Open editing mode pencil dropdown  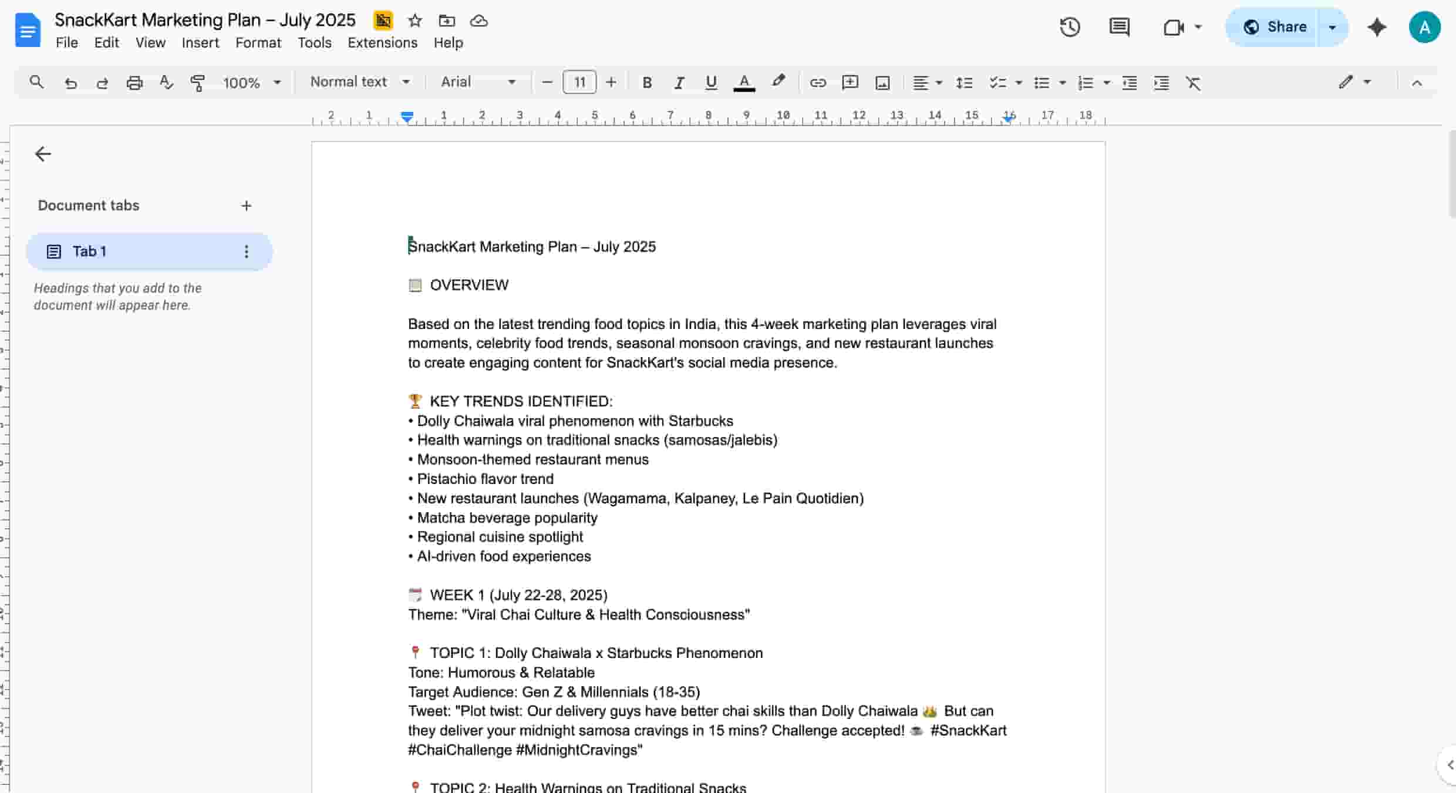click(x=1355, y=82)
